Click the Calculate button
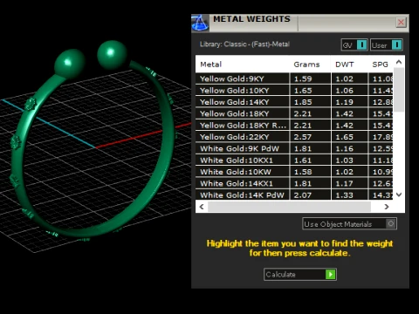Screen dimensions: 419x314 [300, 275]
